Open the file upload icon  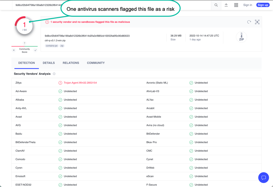click(226, 5)
